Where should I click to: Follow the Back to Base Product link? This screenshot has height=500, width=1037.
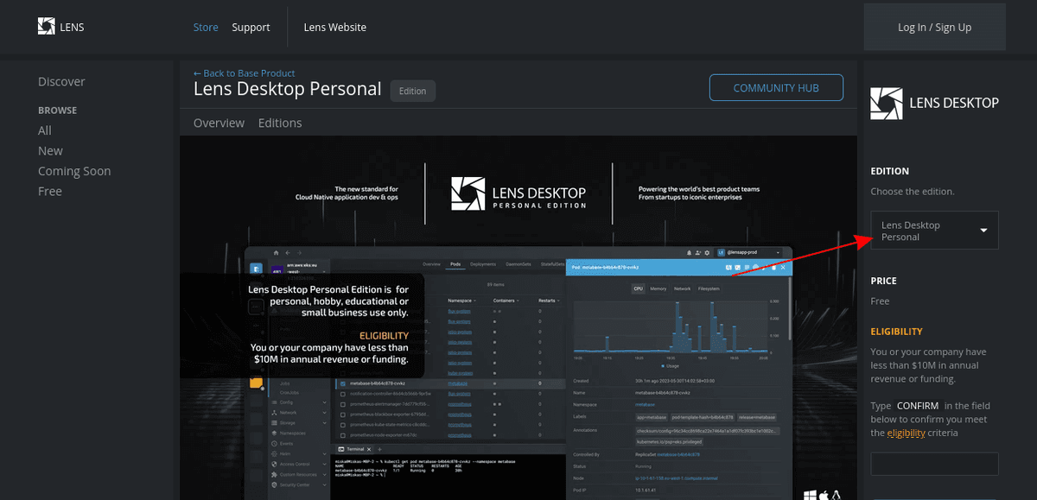(x=244, y=73)
